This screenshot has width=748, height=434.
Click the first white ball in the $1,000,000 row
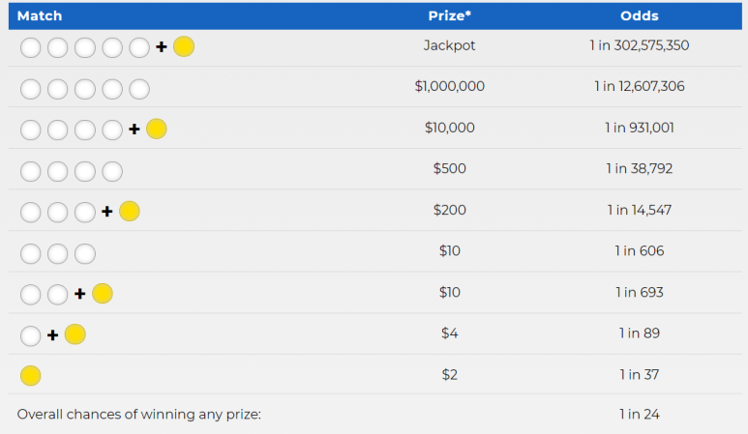[x=31, y=89]
